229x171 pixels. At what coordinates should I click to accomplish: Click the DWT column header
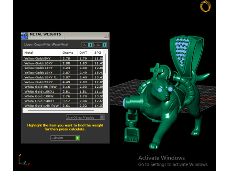(85, 53)
